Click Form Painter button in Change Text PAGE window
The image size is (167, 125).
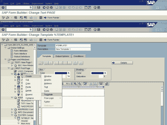(x=51, y=18)
